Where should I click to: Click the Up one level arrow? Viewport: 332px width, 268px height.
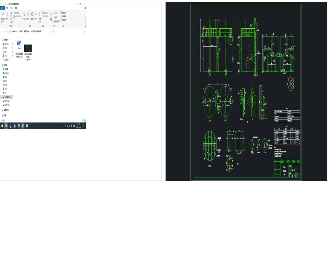(x=8, y=31)
